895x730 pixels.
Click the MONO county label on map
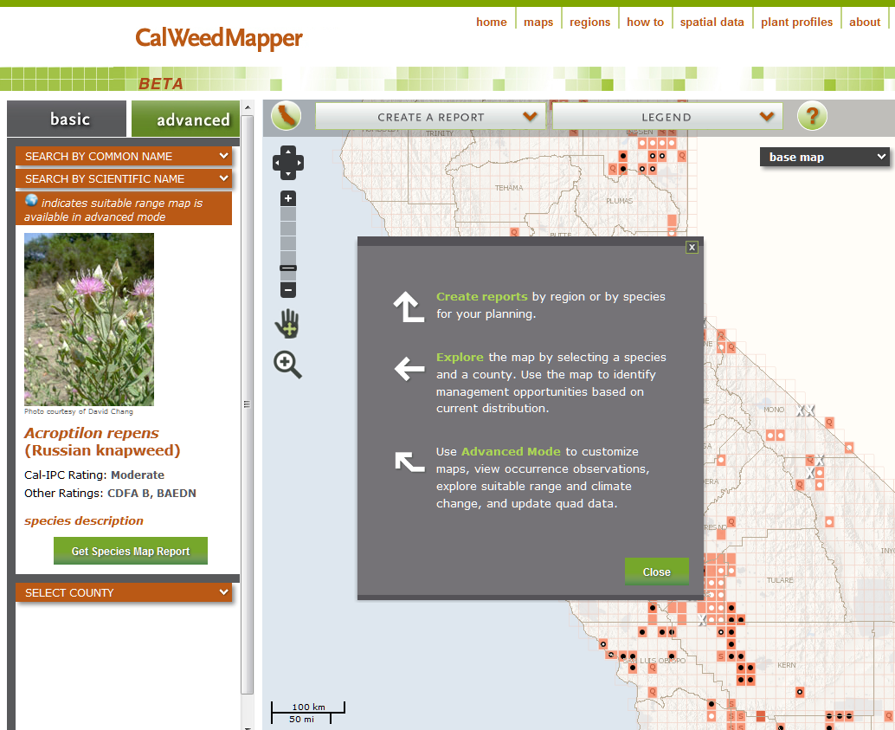coord(774,410)
